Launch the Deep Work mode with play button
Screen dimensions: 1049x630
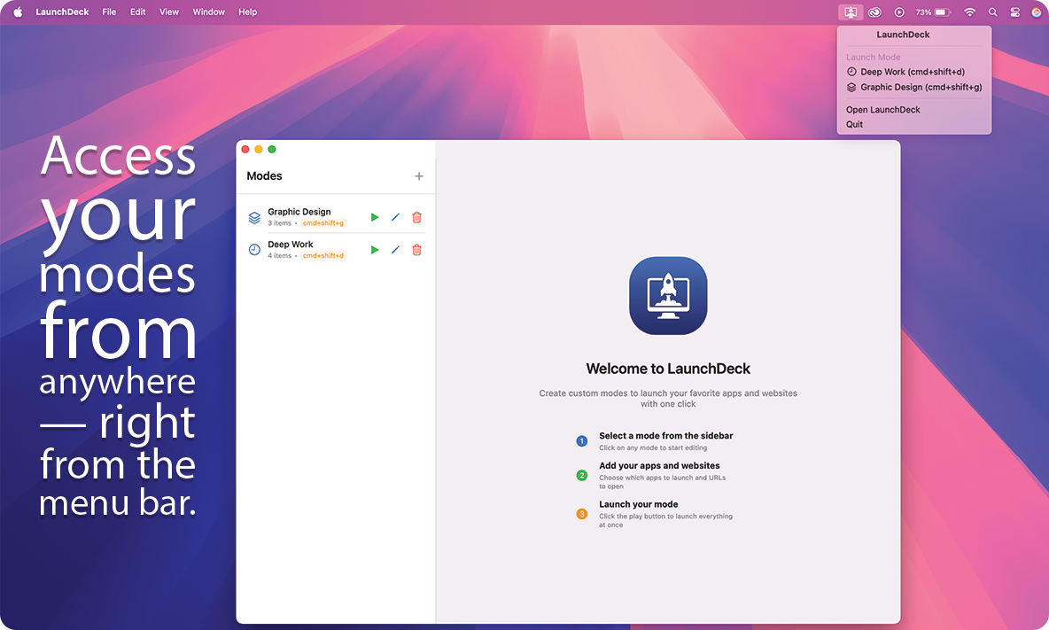374,249
